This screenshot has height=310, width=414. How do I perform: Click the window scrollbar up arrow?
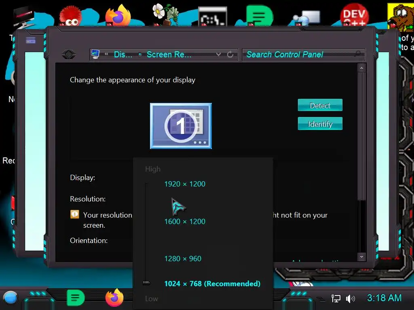tap(361, 68)
